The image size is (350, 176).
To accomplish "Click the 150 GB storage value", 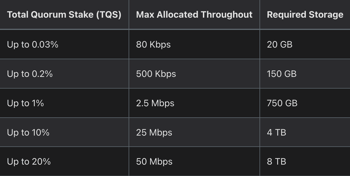I will (282, 74).
